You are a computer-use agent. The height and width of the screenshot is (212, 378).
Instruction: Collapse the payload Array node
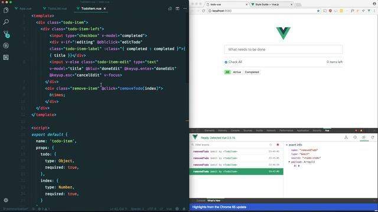click(x=289, y=162)
